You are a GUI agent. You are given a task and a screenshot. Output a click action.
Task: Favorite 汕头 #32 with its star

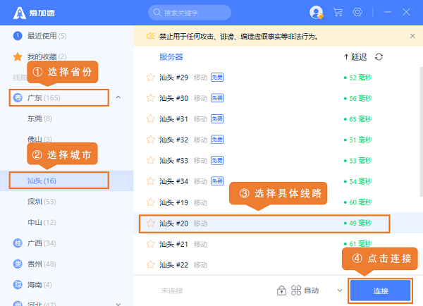pos(151,140)
